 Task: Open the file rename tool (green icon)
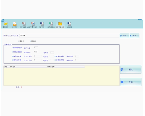(x=51, y=25)
